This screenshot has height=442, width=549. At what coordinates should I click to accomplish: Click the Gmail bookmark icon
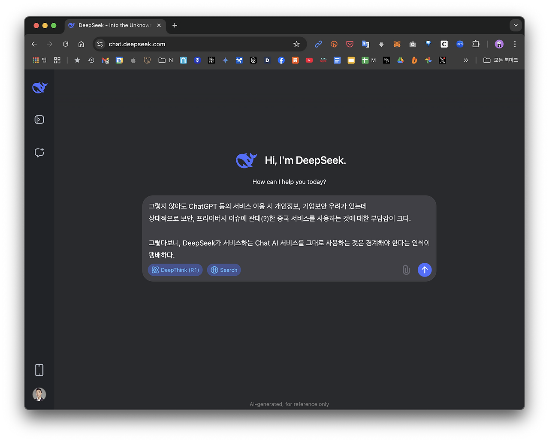(105, 60)
